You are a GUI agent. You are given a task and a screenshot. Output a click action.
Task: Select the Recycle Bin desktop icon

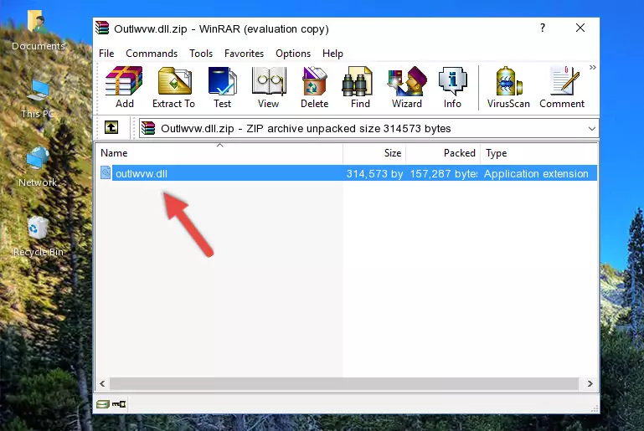(39, 237)
